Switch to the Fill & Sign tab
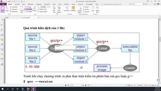 30,4
